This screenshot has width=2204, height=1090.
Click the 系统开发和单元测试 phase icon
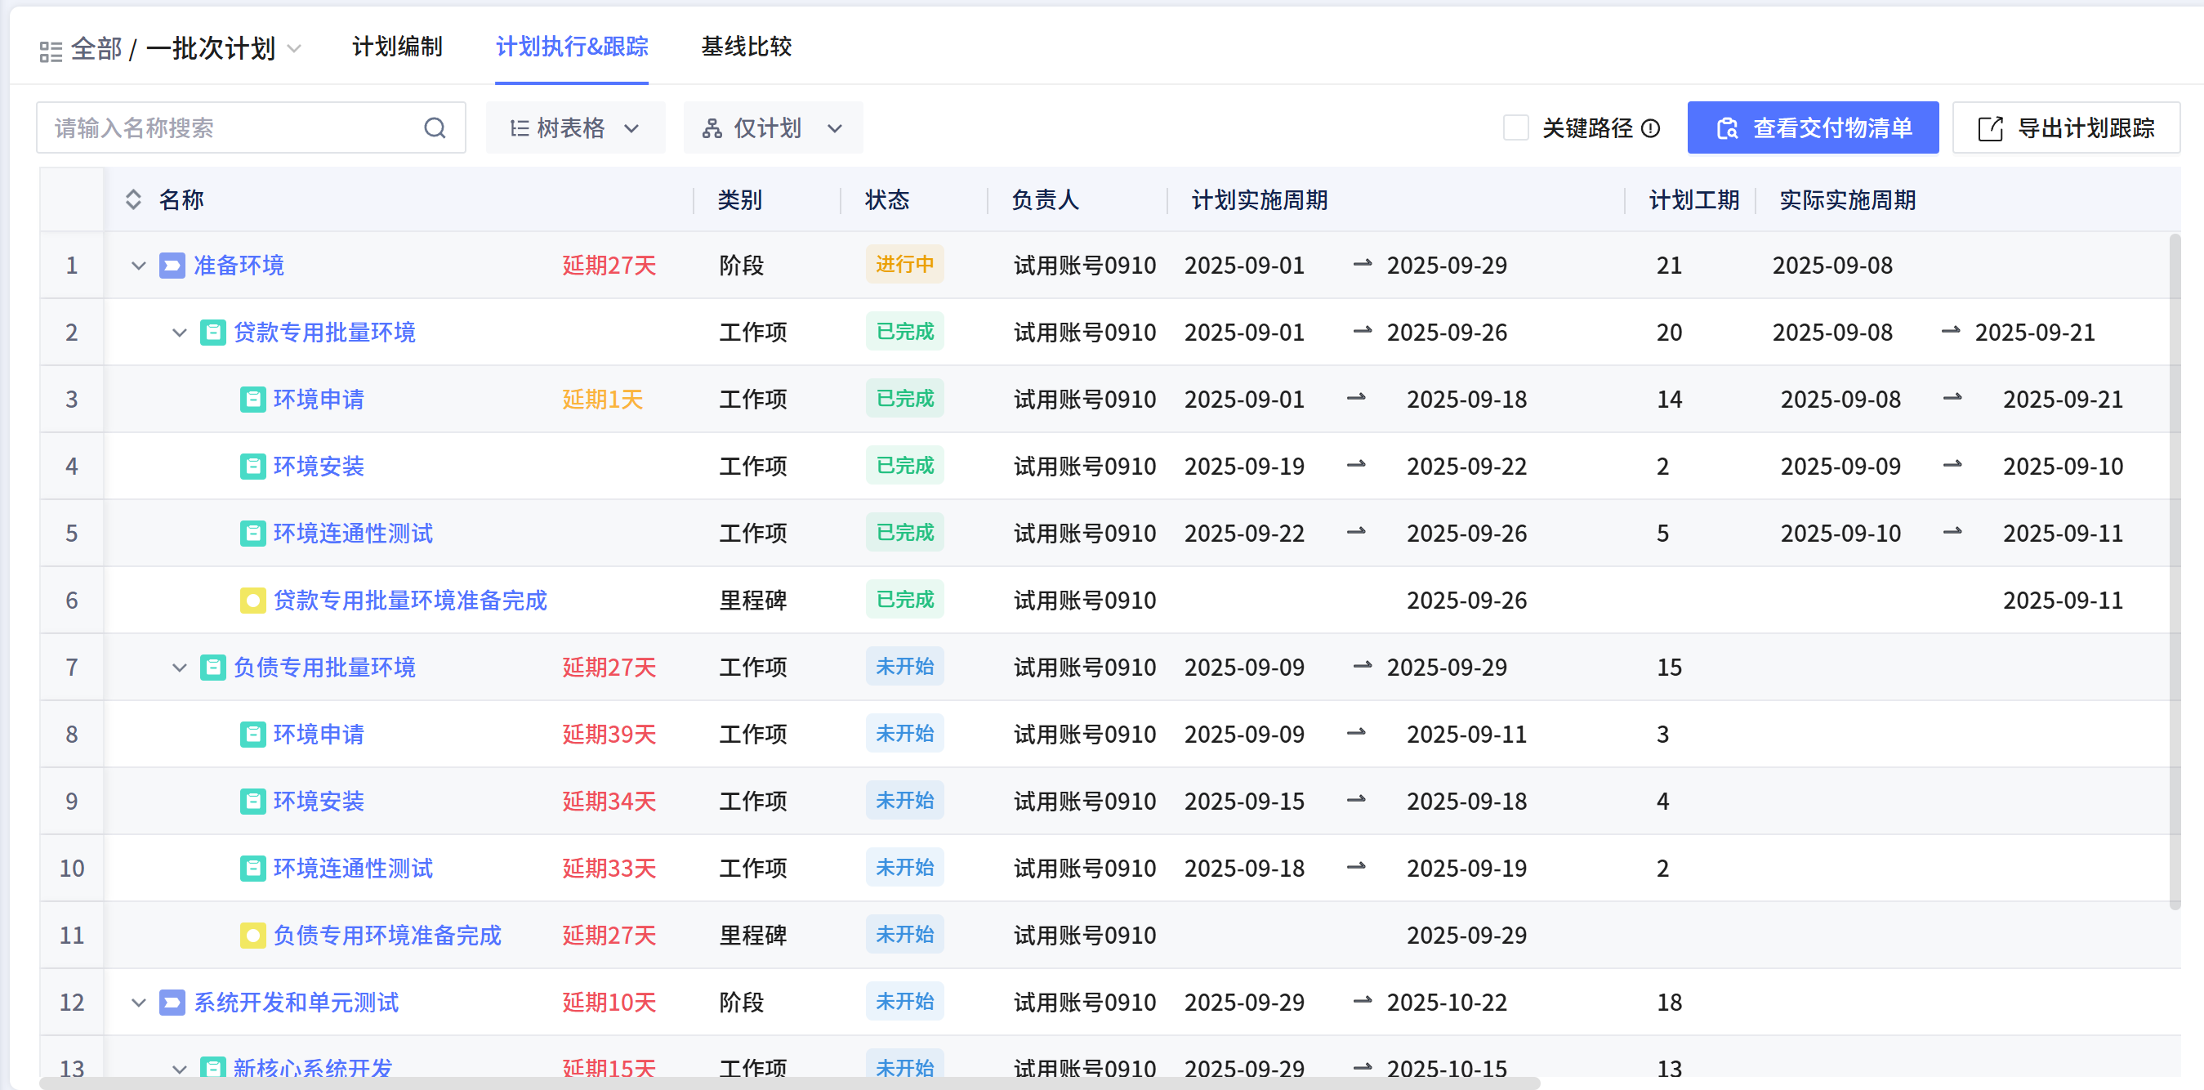click(x=172, y=1003)
